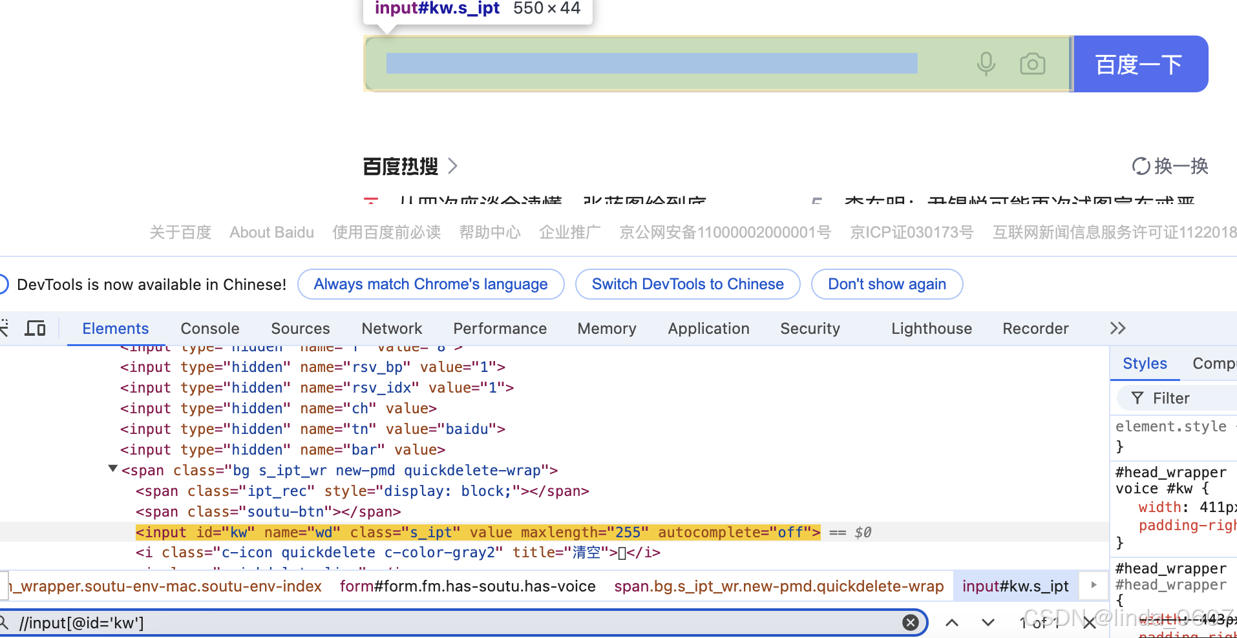The height and width of the screenshot is (638, 1237).
Task: Show more DevTools tabs chevron
Action: click(x=1118, y=328)
